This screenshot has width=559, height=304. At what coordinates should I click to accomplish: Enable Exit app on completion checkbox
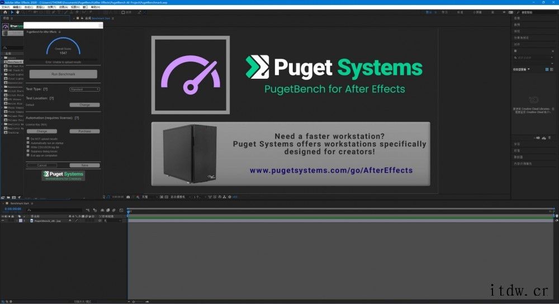click(28, 155)
